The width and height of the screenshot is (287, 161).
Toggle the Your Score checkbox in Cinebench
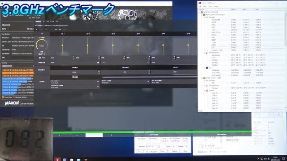coord(3,97)
